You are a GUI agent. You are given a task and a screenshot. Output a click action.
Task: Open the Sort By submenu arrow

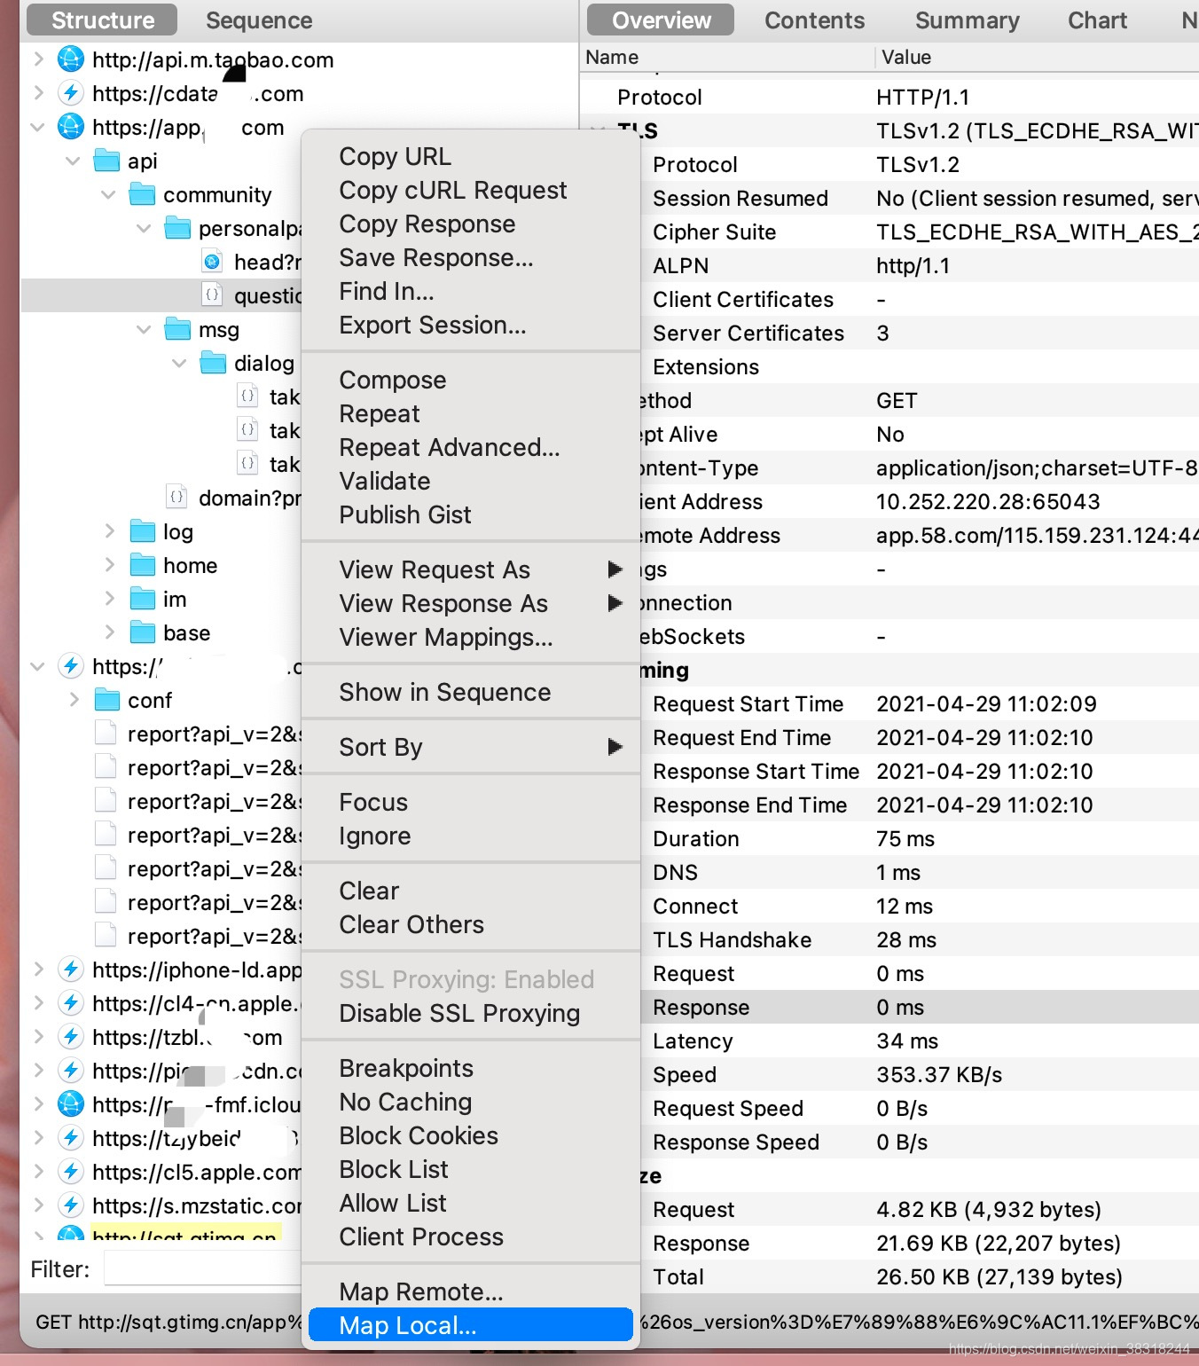pos(615,747)
